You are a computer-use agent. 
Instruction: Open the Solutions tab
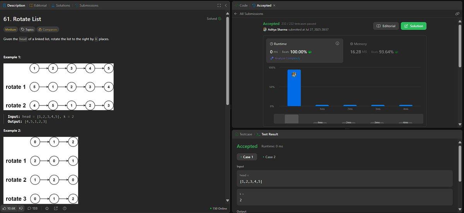point(61,5)
